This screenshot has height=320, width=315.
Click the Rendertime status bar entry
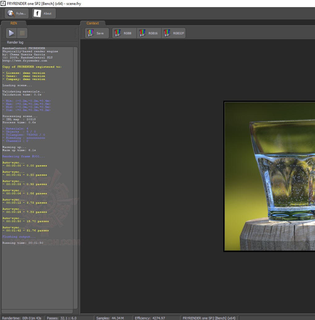click(x=22, y=318)
